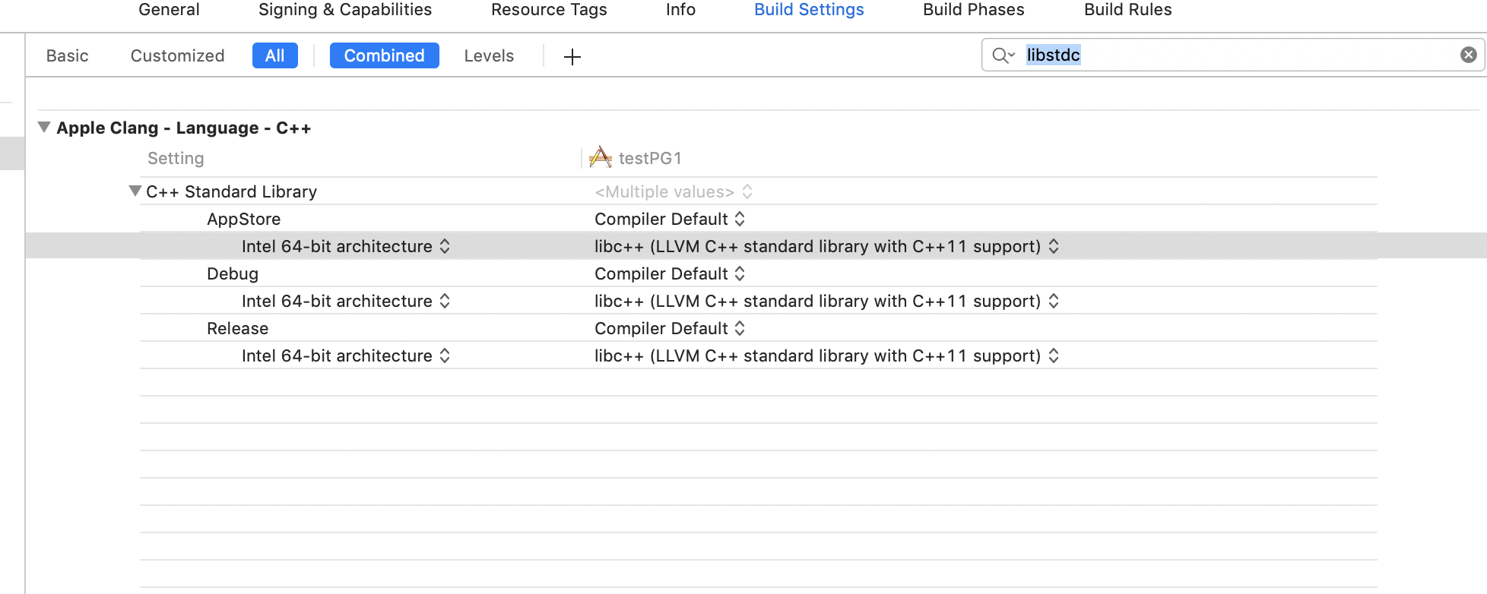1487x594 pixels.
Task: Switch to the Build Phases tab
Action: point(973,10)
